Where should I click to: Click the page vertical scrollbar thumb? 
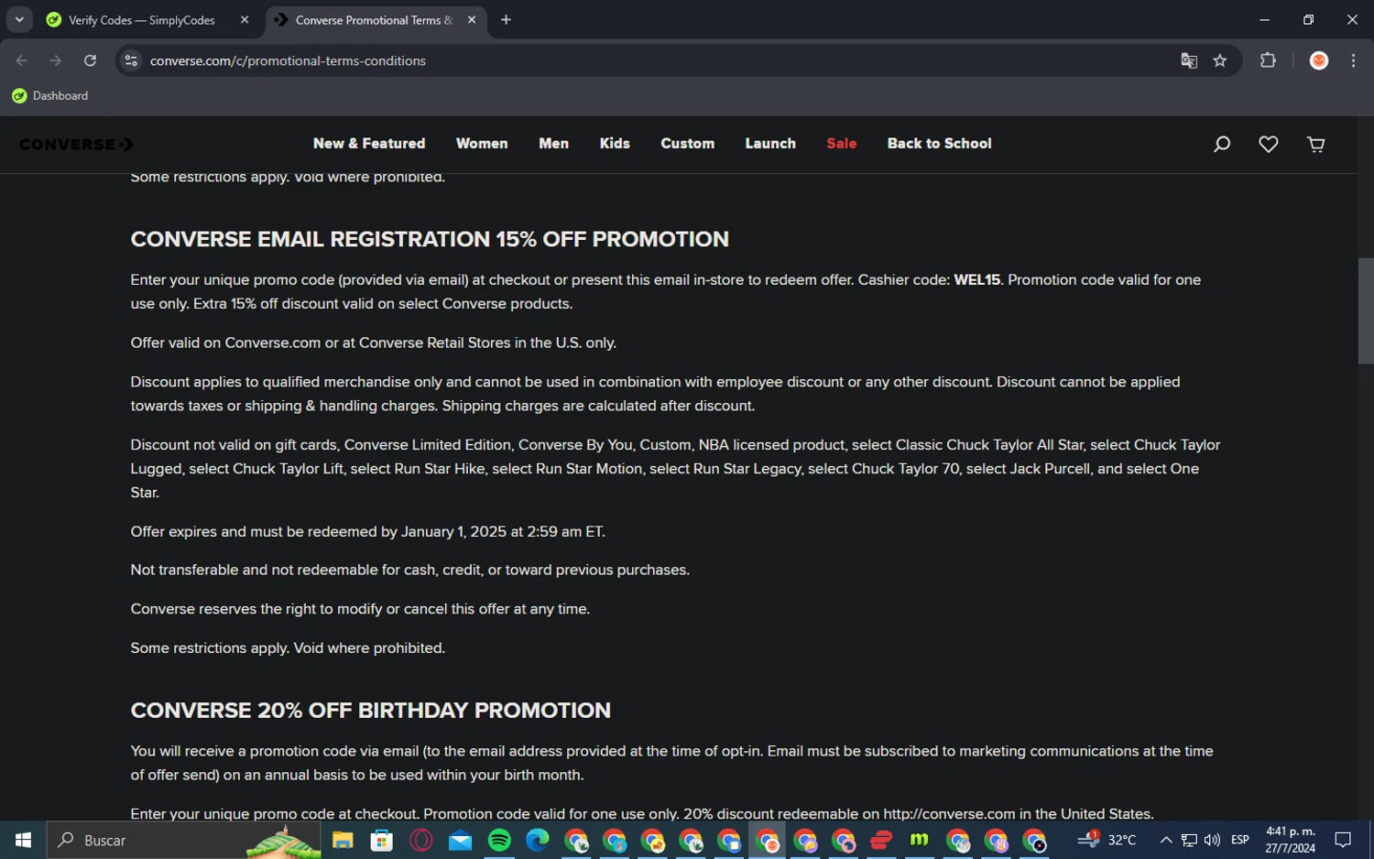coord(1366,311)
